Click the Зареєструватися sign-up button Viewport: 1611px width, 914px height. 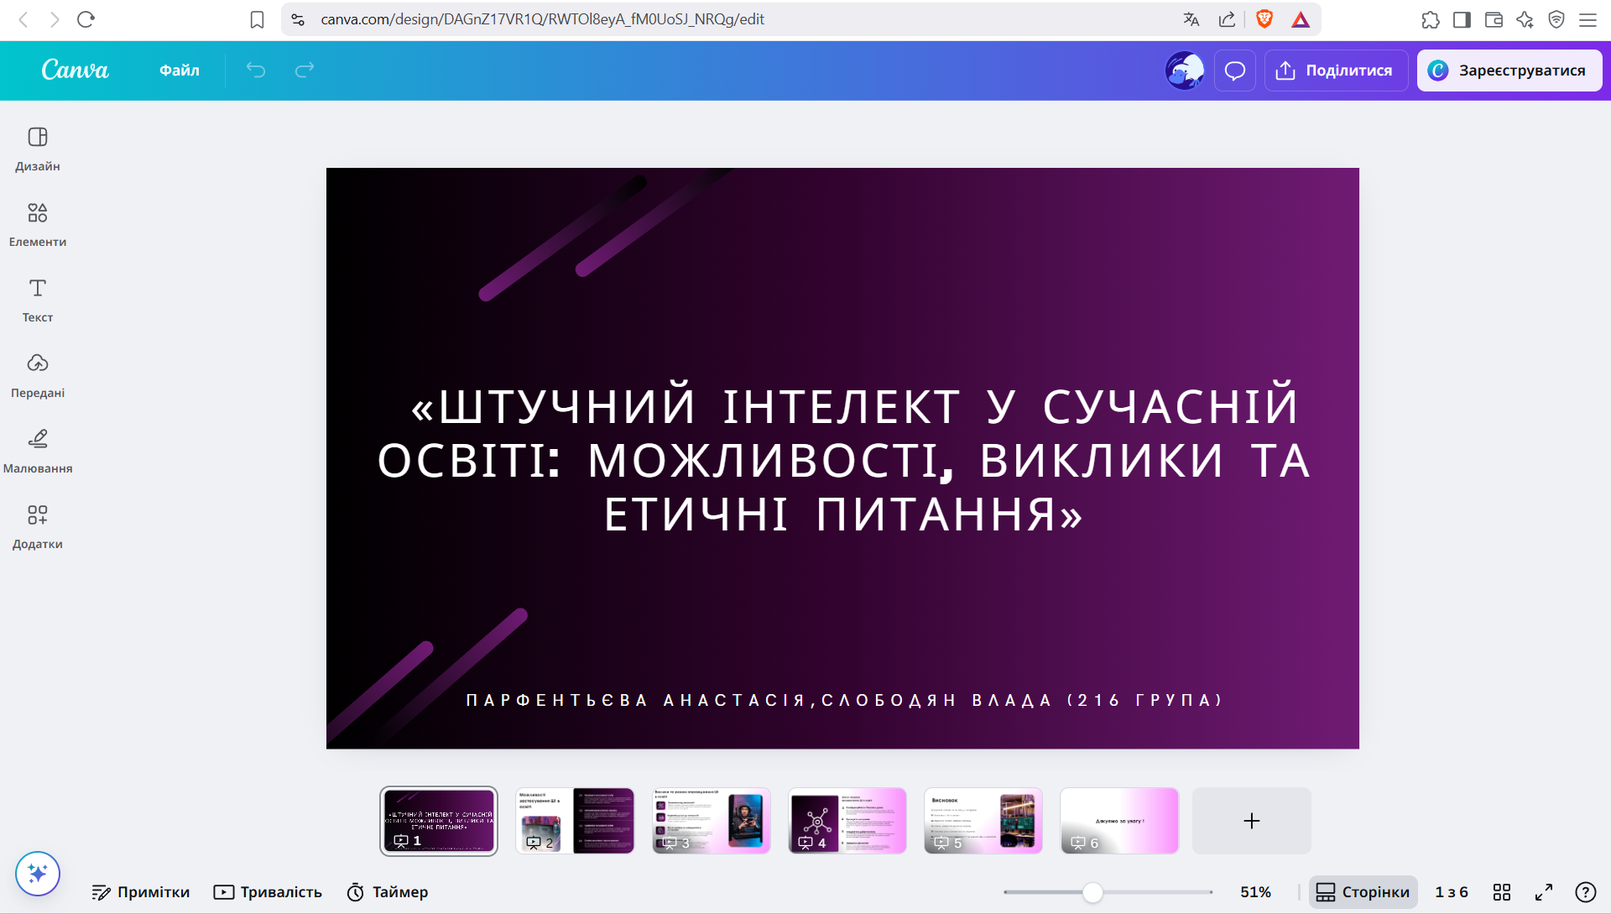coord(1509,71)
